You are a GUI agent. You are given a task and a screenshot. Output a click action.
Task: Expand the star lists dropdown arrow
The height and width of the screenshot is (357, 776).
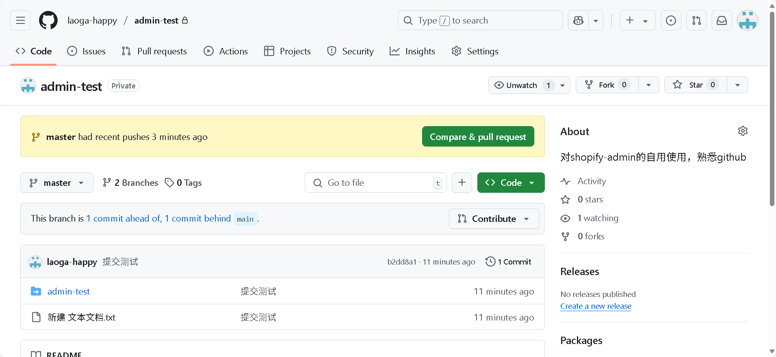pyautogui.click(x=737, y=85)
